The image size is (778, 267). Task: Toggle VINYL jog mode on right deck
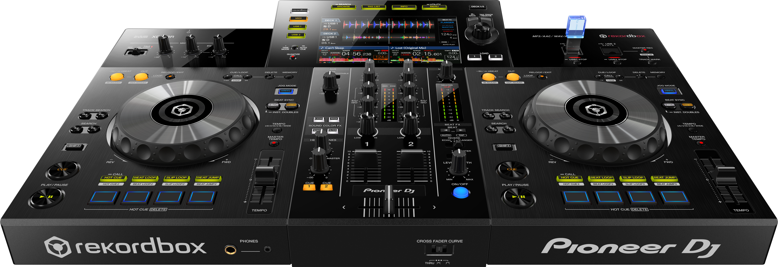[669, 91]
